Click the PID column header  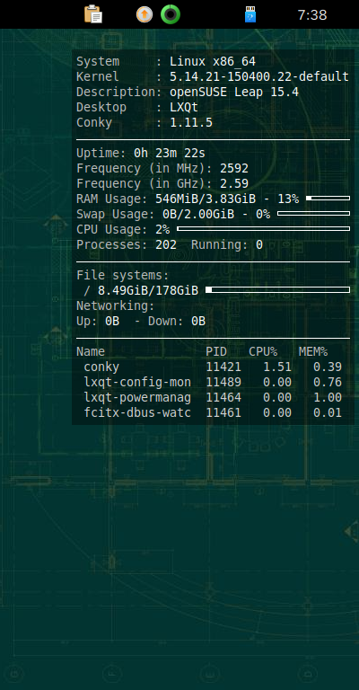[x=216, y=351]
